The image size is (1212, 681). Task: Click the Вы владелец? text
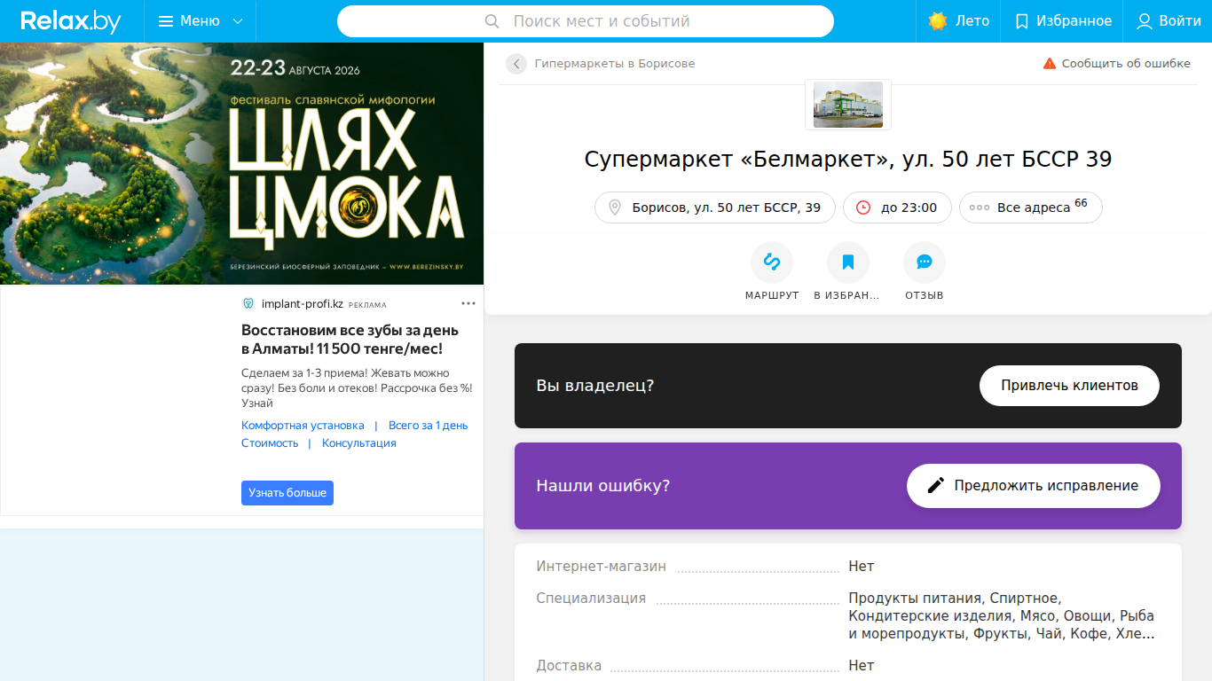[x=595, y=386]
